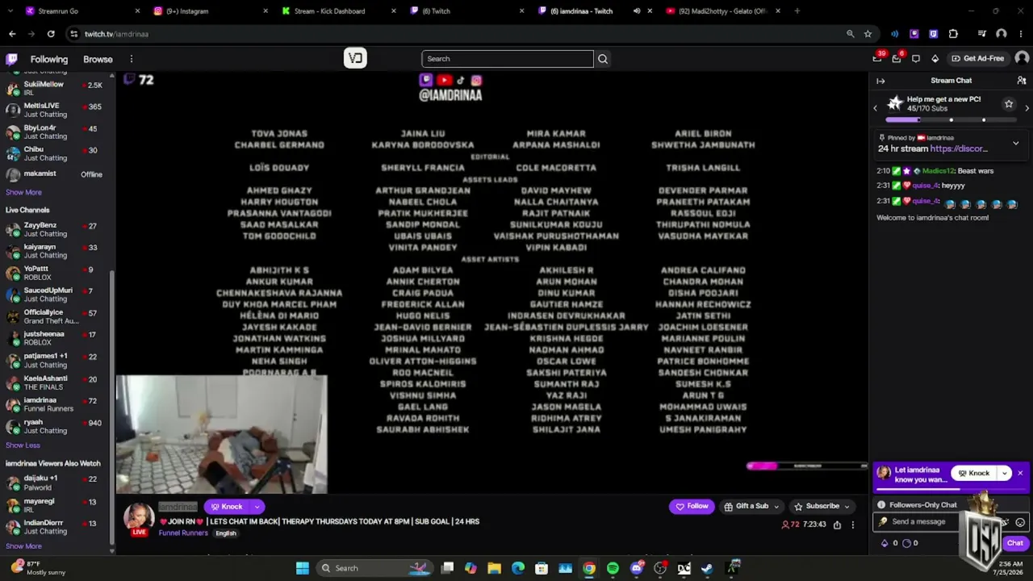The width and height of the screenshot is (1033, 581).
Task: Switch to MadiZhottyy Gelato YouTube tab
Action: pyautogui.click(x=721, y=11)
